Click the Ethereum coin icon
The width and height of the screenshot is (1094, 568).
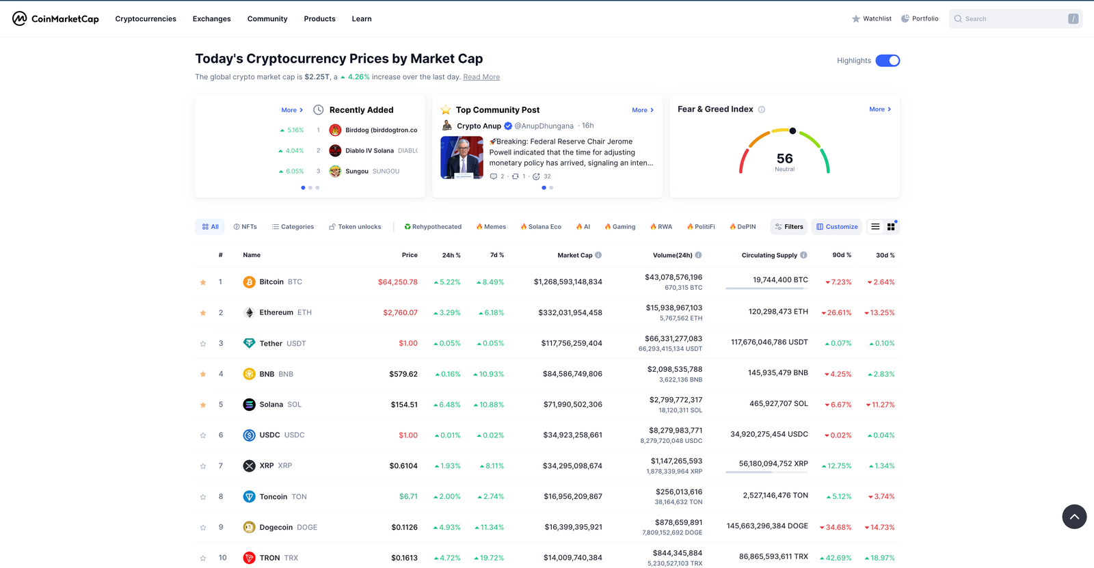point(249,312)
